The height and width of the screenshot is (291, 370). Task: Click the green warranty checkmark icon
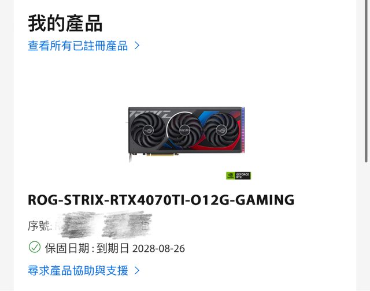(x=35, y=247)
